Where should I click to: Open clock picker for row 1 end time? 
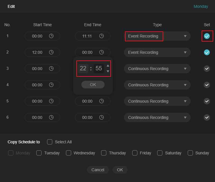pos(101,36)
